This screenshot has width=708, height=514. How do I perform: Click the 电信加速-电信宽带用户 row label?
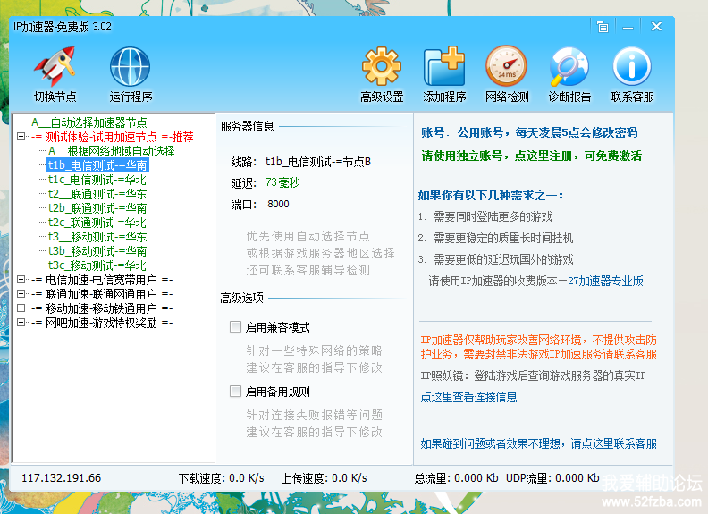click(x=102, y=280)
